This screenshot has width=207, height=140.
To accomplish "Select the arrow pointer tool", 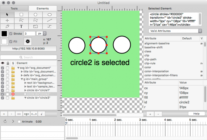I will pos(7,15).
